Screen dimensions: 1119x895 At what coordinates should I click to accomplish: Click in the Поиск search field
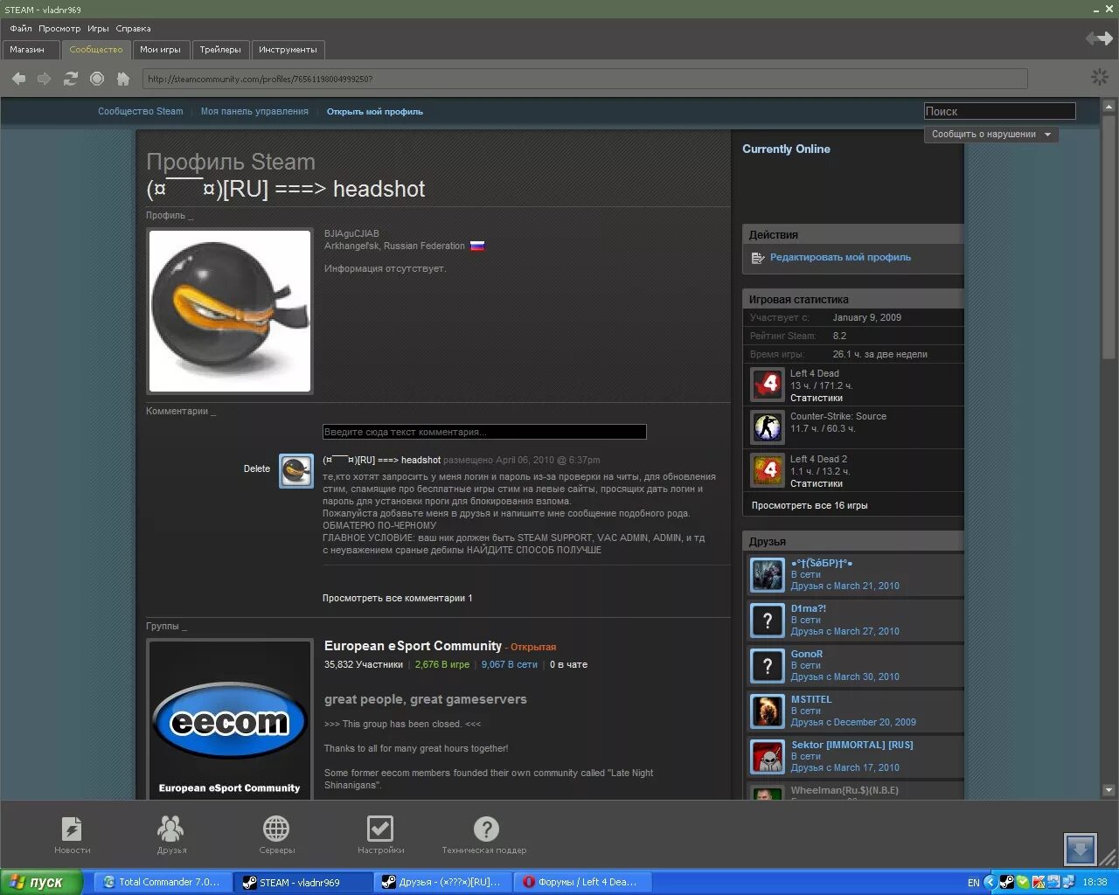1000,111
